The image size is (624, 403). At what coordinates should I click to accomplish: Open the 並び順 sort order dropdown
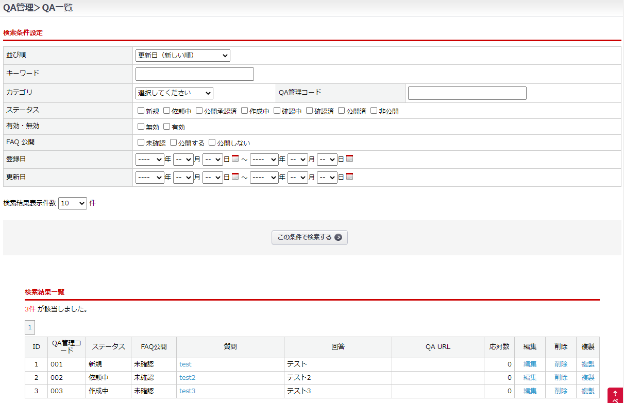tap(182, 56)
